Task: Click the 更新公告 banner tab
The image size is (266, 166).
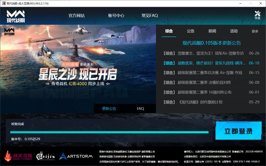Action: coord(109,108)
